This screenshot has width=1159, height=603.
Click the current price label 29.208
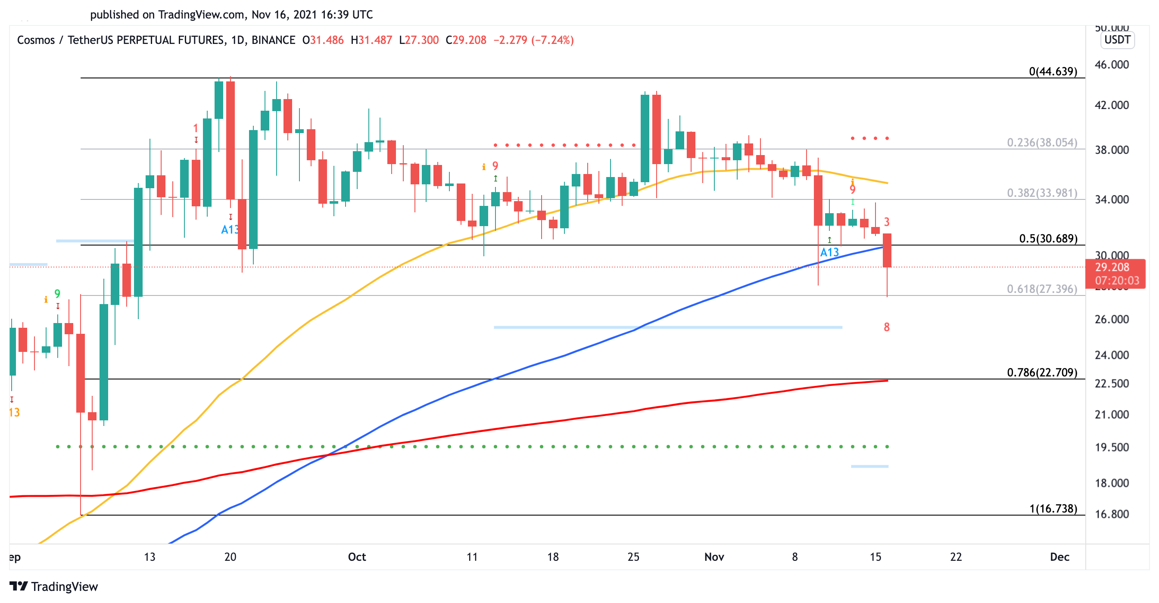click(1112, 267)
